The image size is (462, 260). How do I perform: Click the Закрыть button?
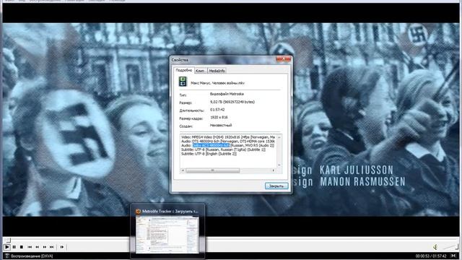(x=276, y=186)
